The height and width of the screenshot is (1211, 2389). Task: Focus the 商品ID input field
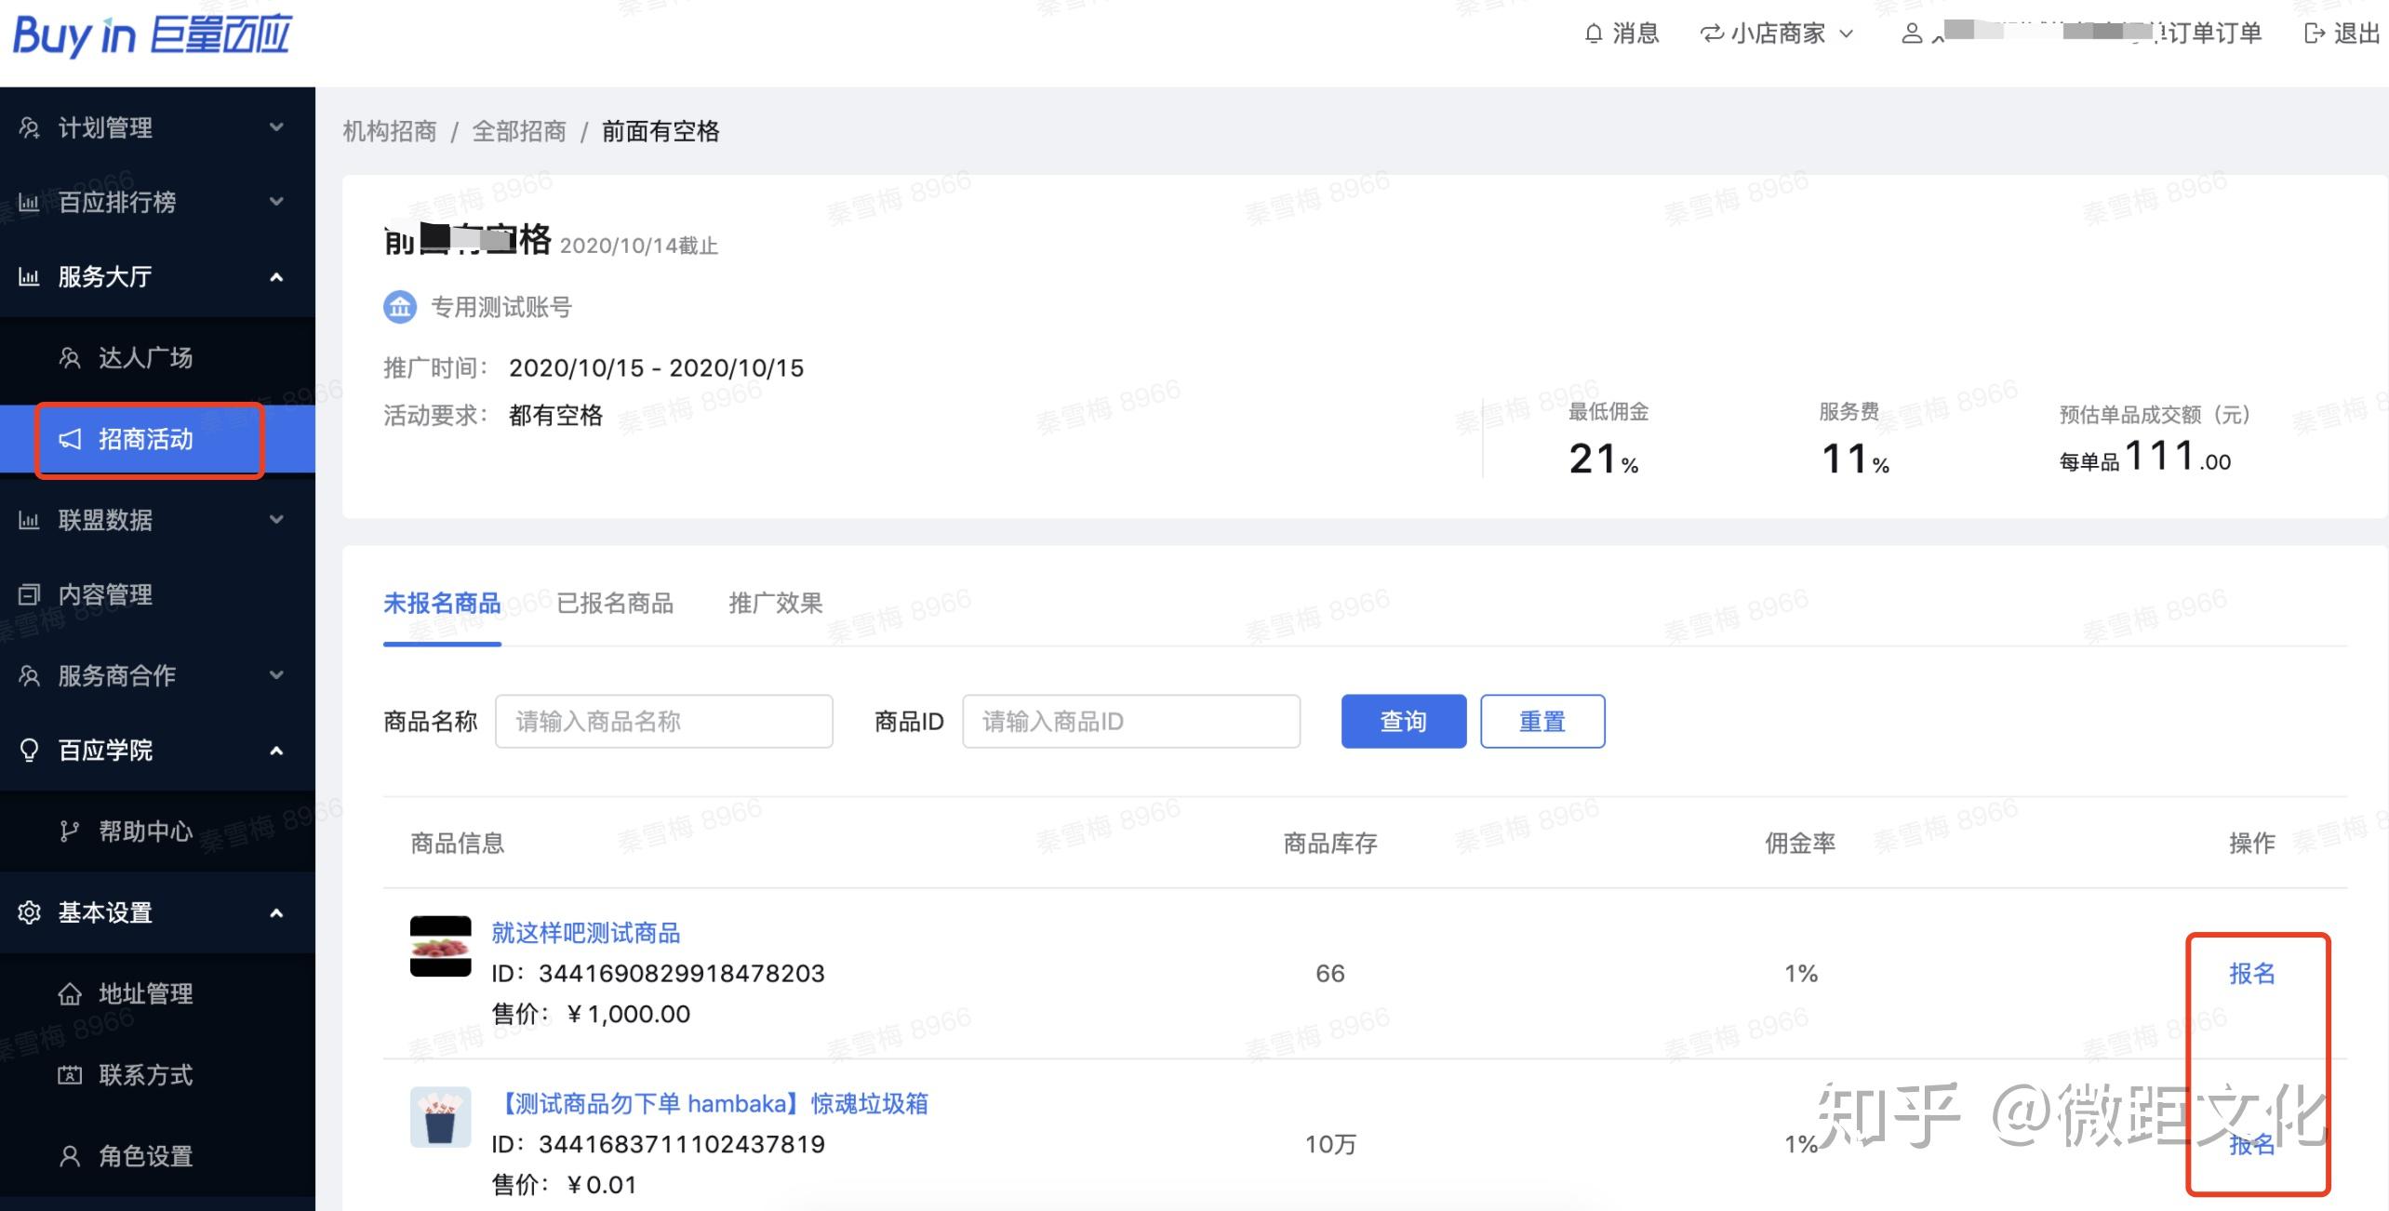[x=1130, y=722]
